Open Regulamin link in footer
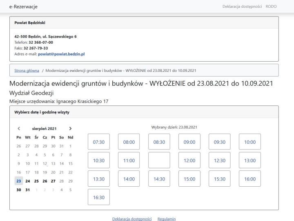294x221 pixels. point(166,219)
